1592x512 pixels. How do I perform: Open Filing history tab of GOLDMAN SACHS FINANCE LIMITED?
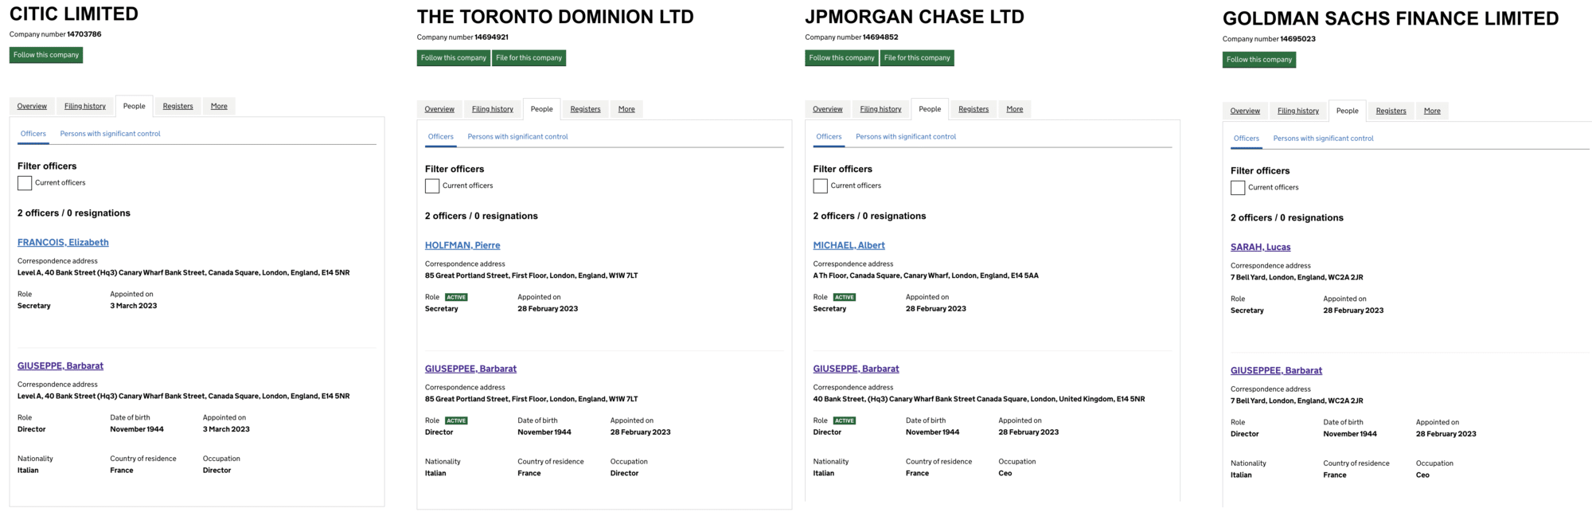pos(1298,111)
